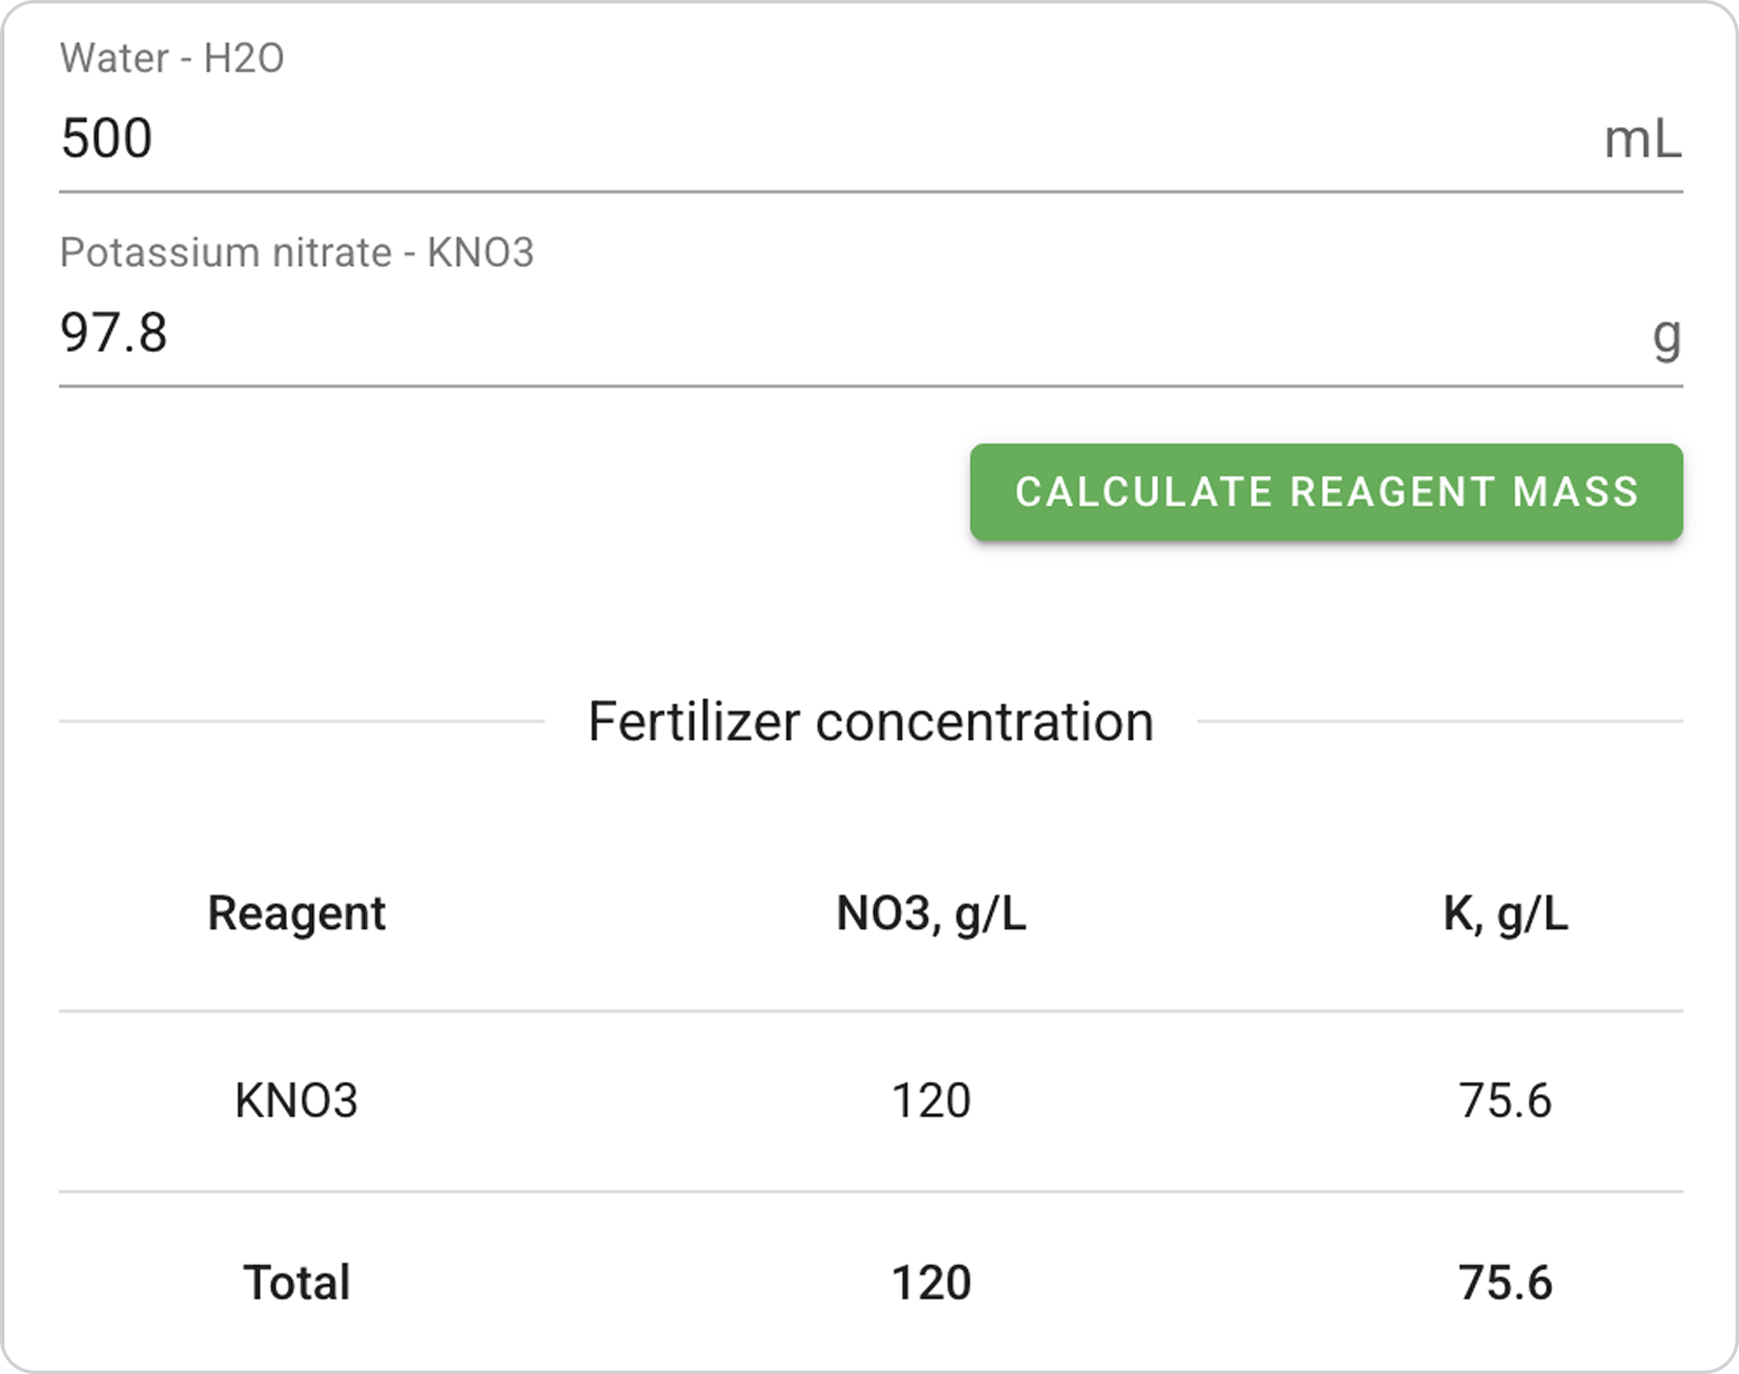Click the Potassium nitrate - KNO3 label
Screen dimensions: 1739x1374
pos(296,253)
